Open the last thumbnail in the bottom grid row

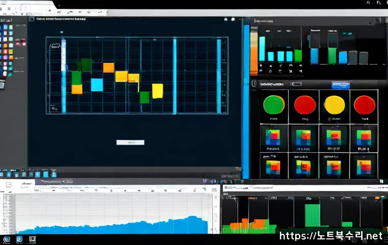[364, 167]
